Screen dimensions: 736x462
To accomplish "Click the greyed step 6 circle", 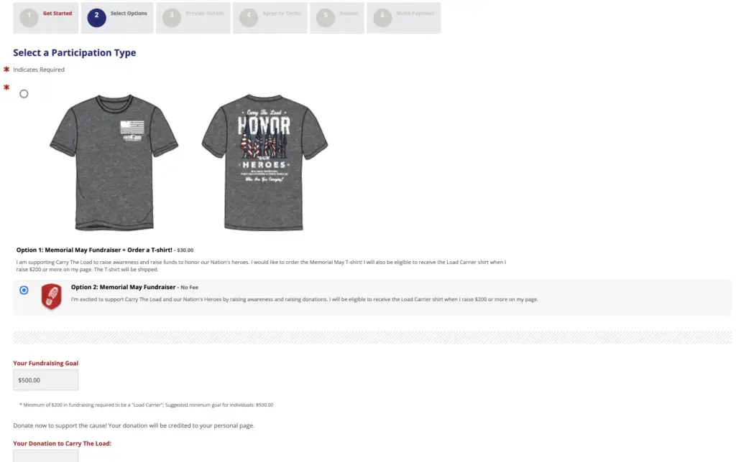I will 382,18.
